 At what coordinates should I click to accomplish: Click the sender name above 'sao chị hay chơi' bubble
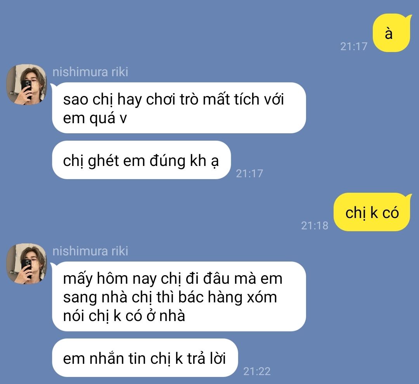click(90, 72)
